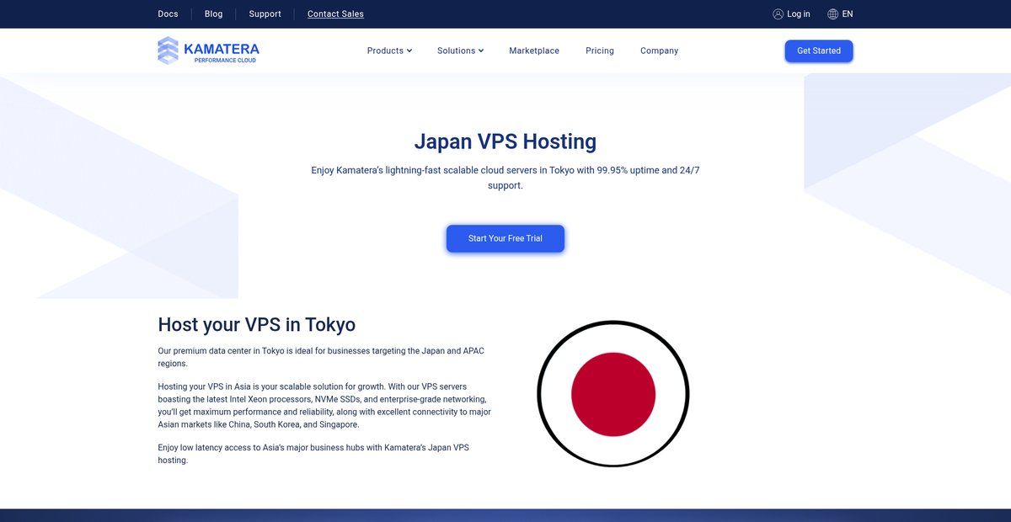Open the Marketplace page
This screenshot has width=1011, height=522.
point(534,51)
